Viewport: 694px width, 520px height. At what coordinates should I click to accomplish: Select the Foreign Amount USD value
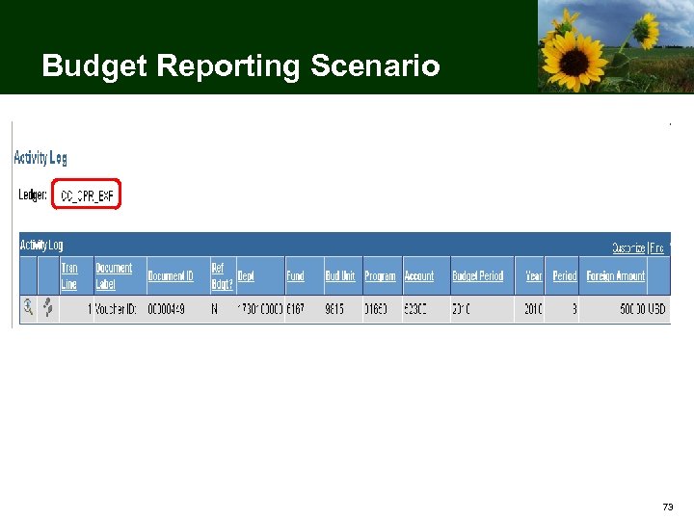(643, 309)
